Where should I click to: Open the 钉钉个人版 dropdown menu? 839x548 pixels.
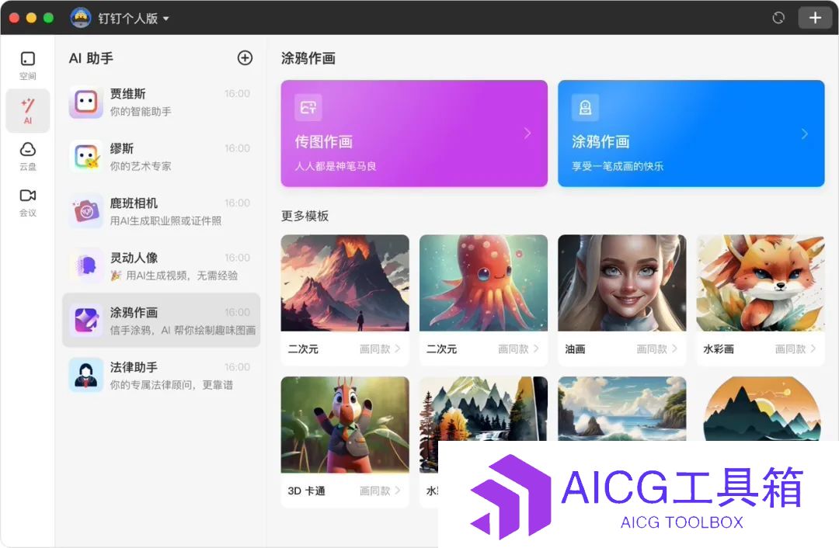[134, 18]
